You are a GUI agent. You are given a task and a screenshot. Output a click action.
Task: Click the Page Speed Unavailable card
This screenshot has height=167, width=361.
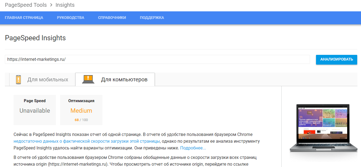[x=35, y=110]
